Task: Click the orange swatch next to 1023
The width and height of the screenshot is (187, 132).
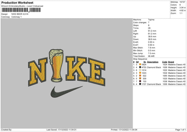Action: click(140, 73)
